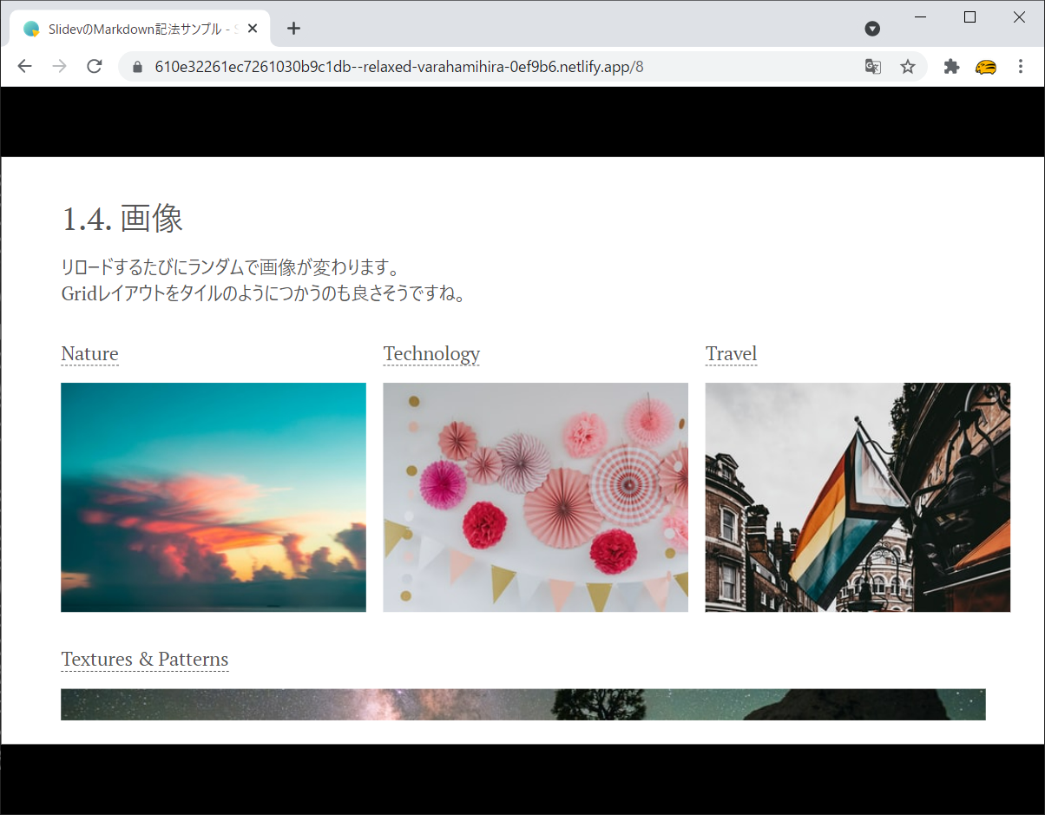The height and width of the screenshot is (815, 1045).
Task: Reload the Slidev presentation page
Action: coord(94,66)
